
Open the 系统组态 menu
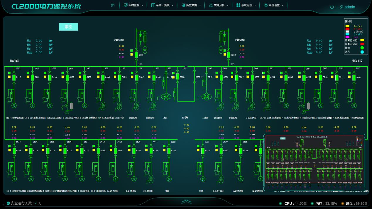pos(246,5)
